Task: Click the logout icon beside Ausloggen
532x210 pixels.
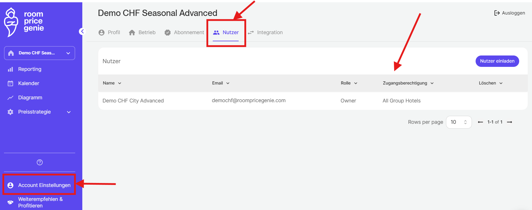Action: 497,13
